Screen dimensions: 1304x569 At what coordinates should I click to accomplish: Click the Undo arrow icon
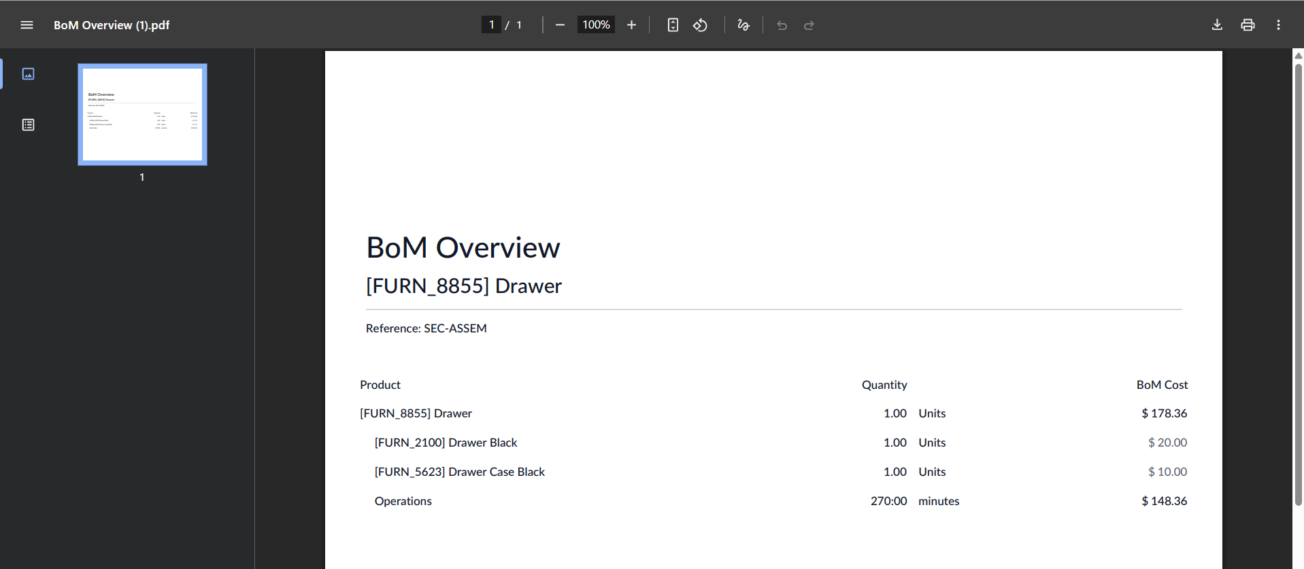[x=782, y=25]
